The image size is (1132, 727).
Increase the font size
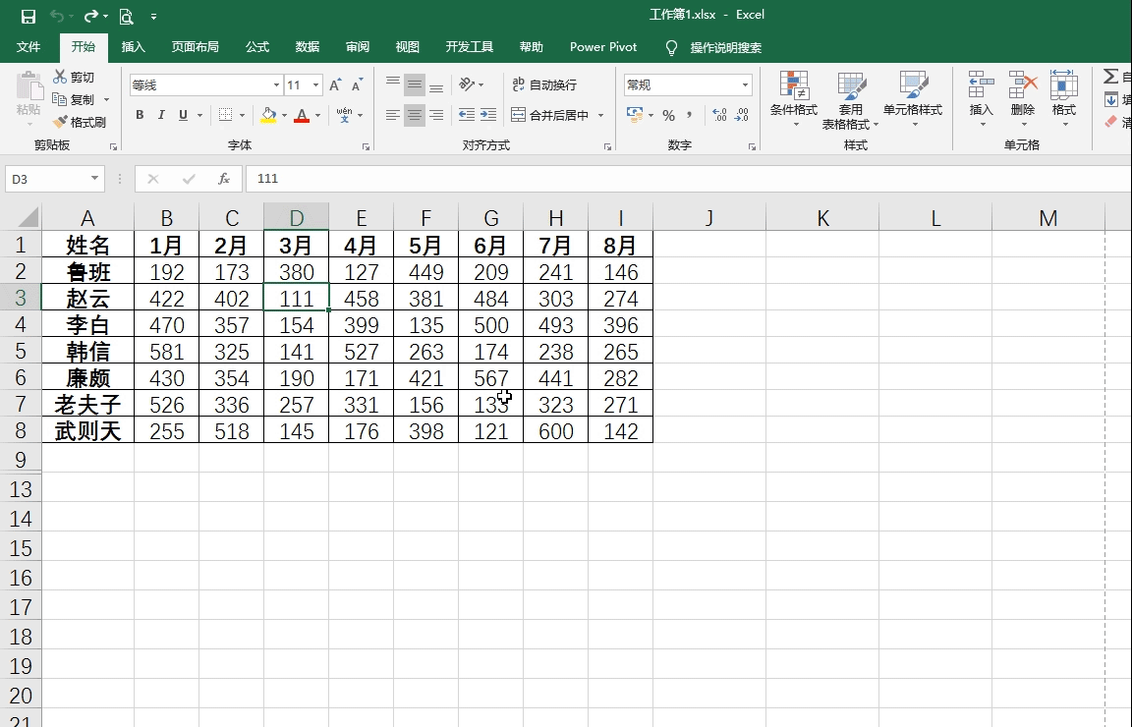pos(335,85)
